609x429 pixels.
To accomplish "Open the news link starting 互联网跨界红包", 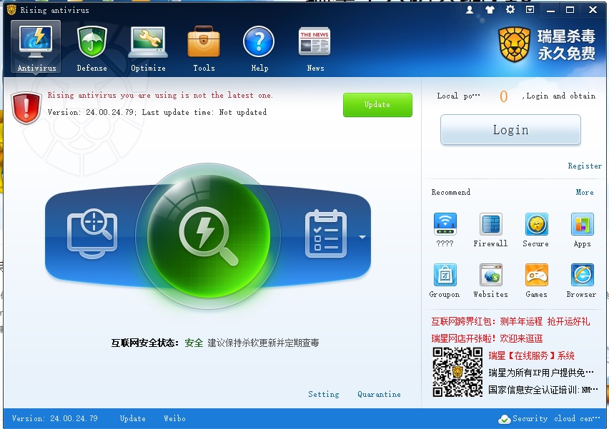I will tap(510, 321).
